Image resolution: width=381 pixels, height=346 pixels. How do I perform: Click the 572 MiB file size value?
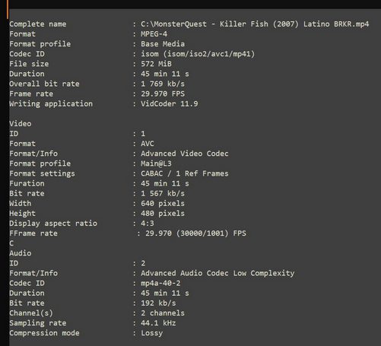156,64
